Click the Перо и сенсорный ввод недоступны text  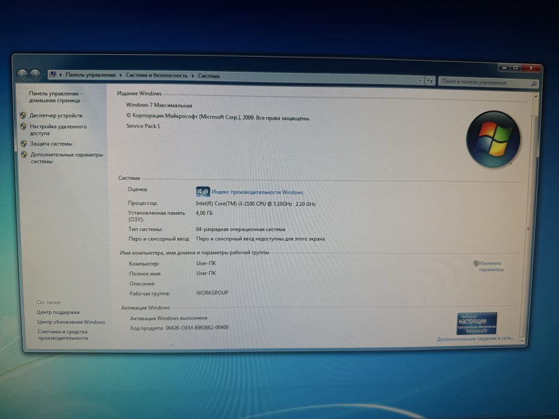pos(261,239)
